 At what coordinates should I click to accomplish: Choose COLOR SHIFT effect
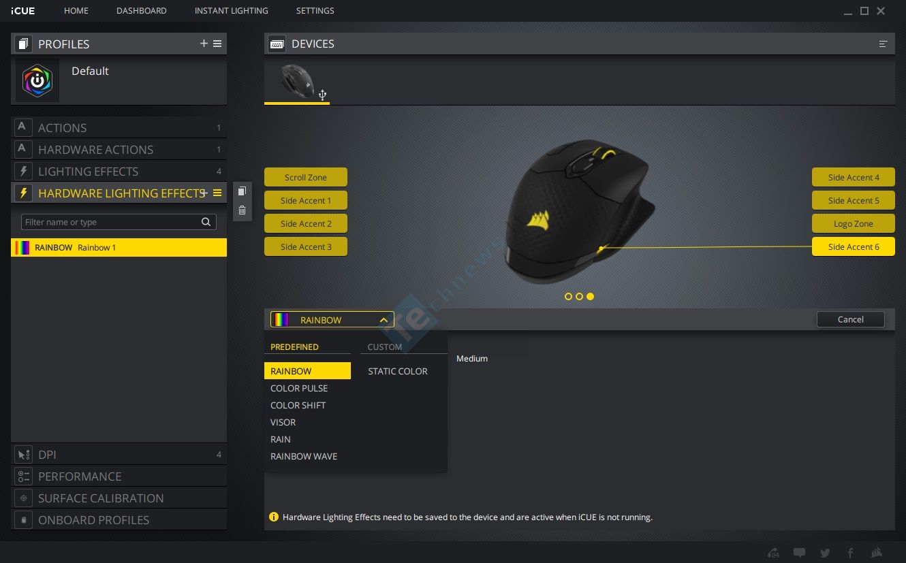click(x=298, y=405)
